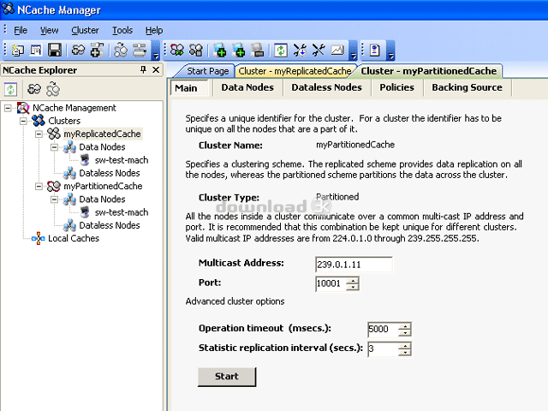Click the Start button
548x411 pixels.
[227, 377]
